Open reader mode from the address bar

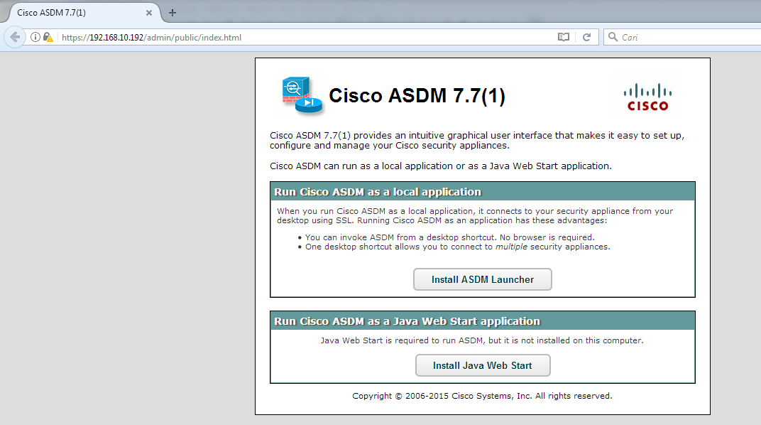coord(563,36)
